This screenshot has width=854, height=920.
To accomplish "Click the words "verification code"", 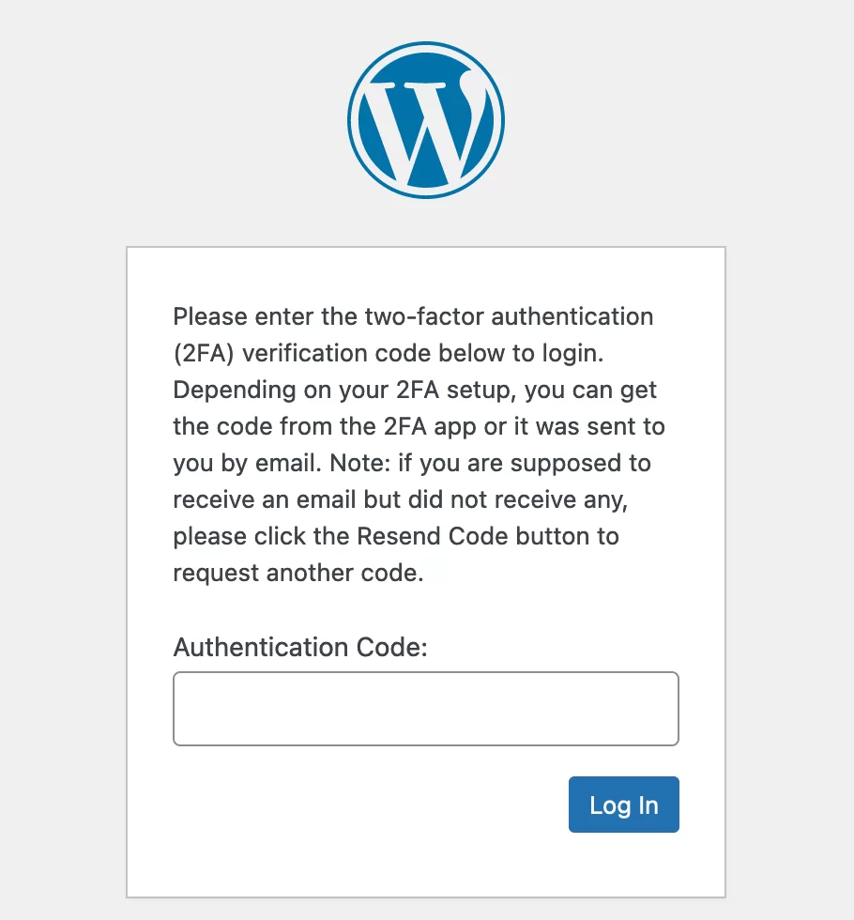I will pyautogui.click(x=336, y=353).
